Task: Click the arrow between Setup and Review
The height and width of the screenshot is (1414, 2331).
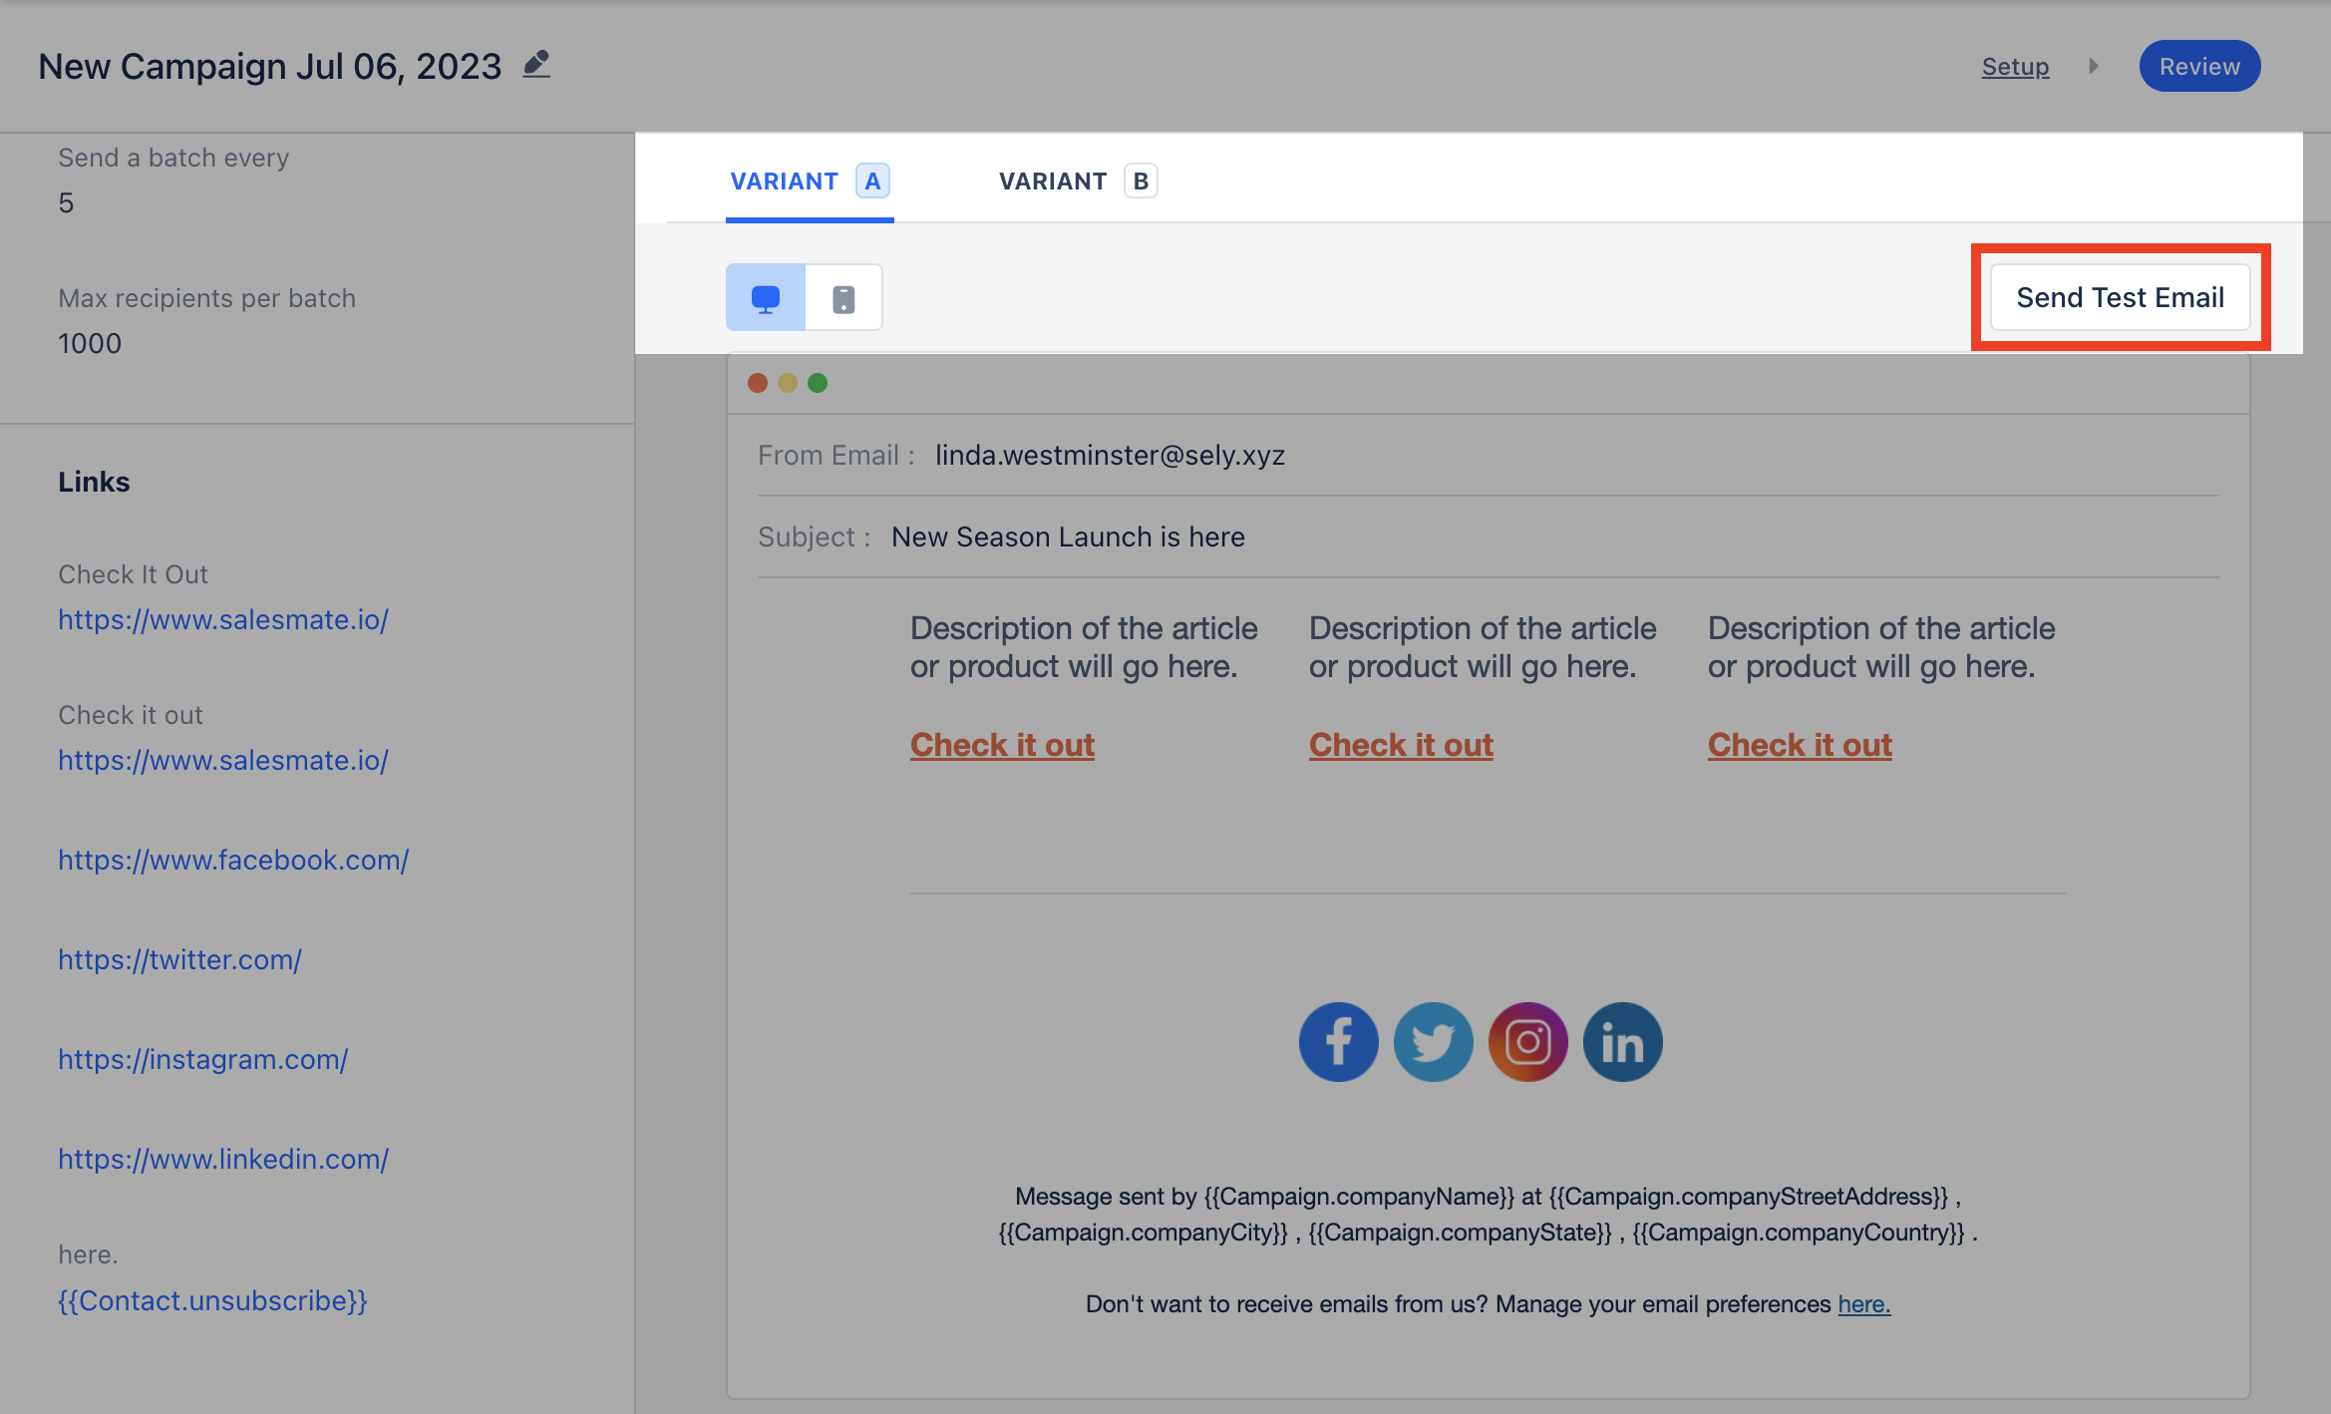Action: tap(2094, 66)
